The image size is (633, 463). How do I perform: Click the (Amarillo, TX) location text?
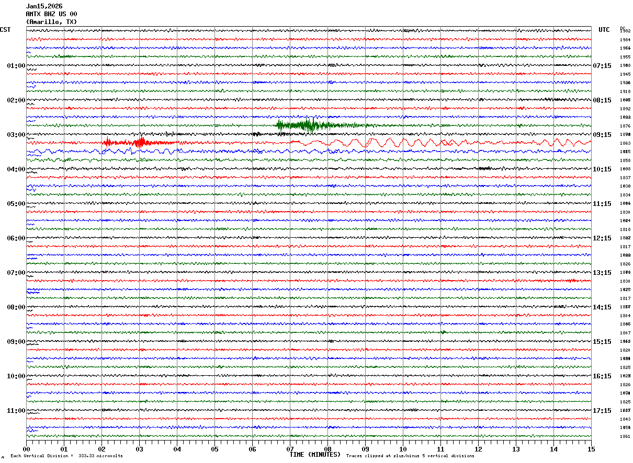(x=51, y=22)
